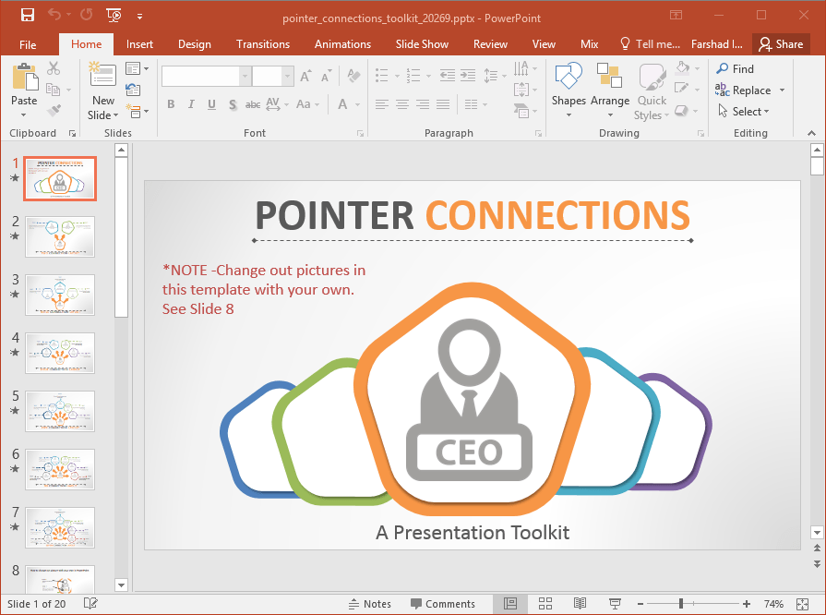This screenshot has width=826, height=615.
Task: Toggle bold formatting
Action: pos(171,104)
